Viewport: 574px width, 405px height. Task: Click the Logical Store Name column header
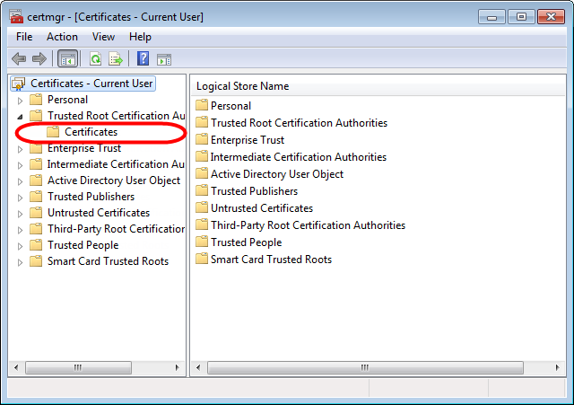(242, 86)
